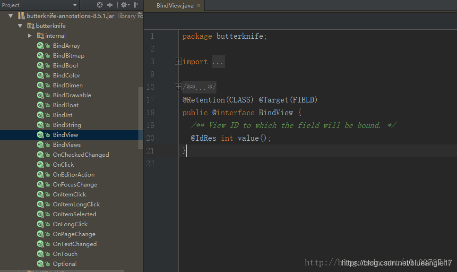Screen dimensions: 457x272
Task: Click the hide Project panel icon
Action: click(x=137, y=5)
